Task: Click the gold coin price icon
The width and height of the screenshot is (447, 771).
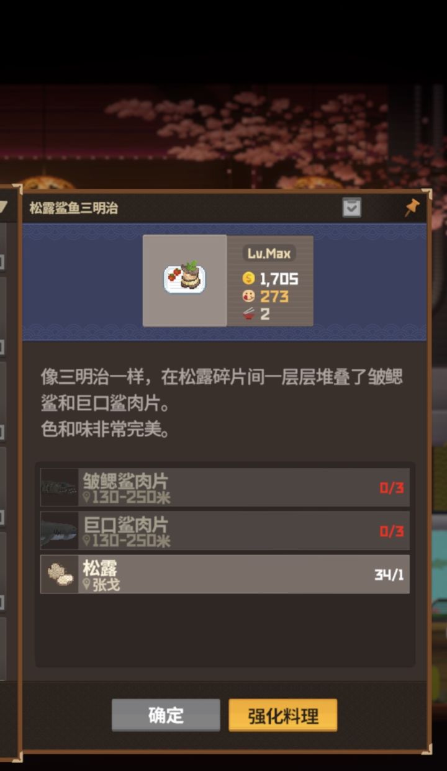Action: tap(249, 278)
